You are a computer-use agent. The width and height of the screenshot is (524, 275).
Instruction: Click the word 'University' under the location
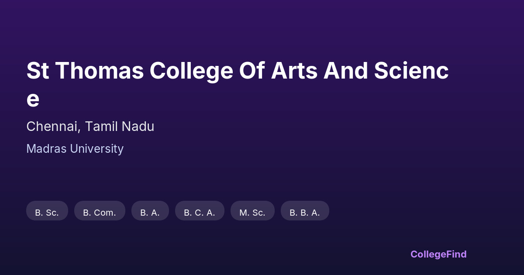click(97, 149)
